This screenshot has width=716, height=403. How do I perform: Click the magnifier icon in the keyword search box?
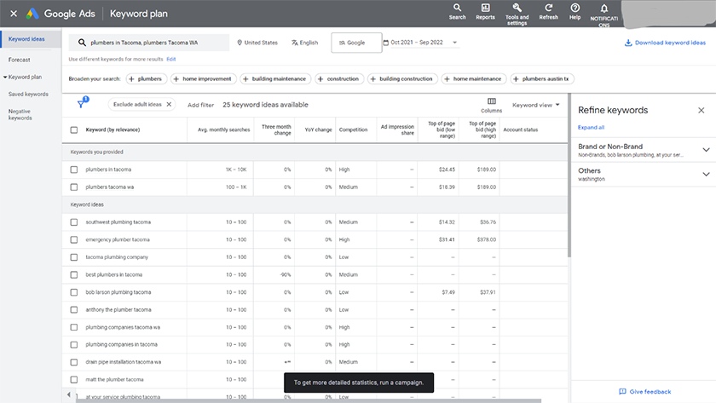pyautogui.click(x=82, y=43)
